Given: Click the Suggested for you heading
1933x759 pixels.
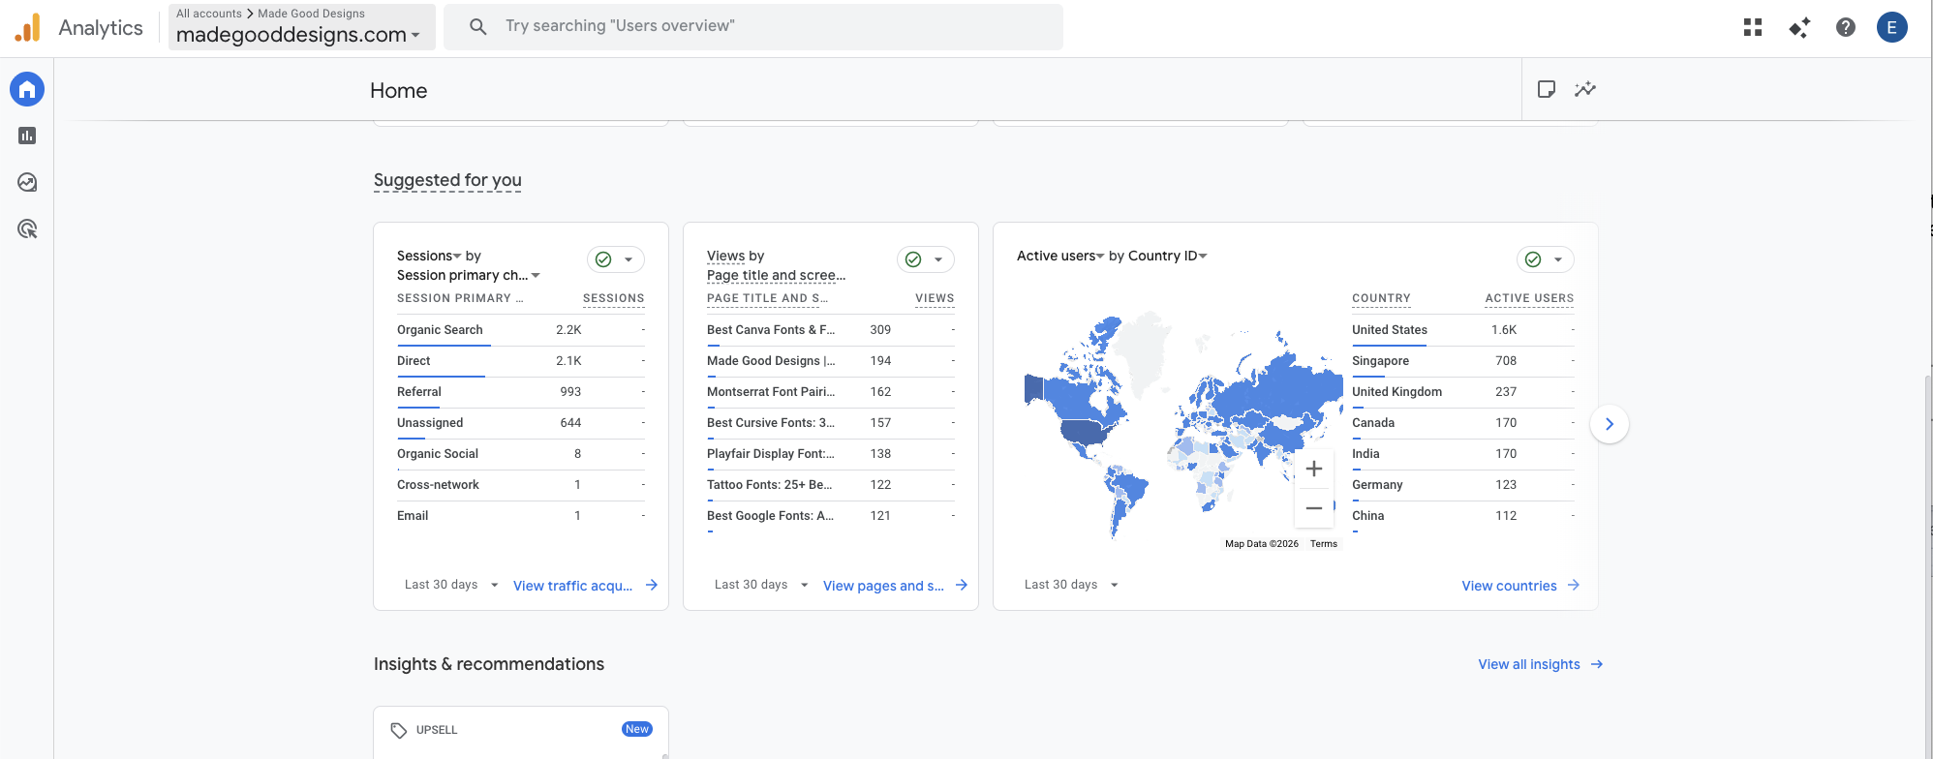Looking at the screenshot, I should pyautogui.click(x=447, y=180).
